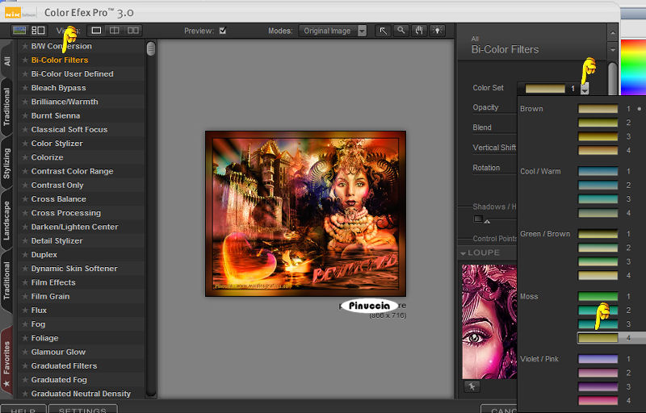Viewport: 646px width, 413px height.
Task: Click the filter list scrollbar handle
Action: pyautogui.click(x=151, y=48)
